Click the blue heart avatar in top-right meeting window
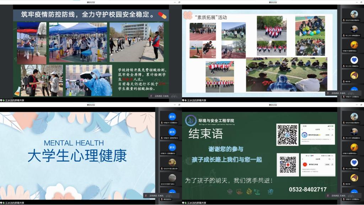364x205 pixels. click(x=354, y=60)
